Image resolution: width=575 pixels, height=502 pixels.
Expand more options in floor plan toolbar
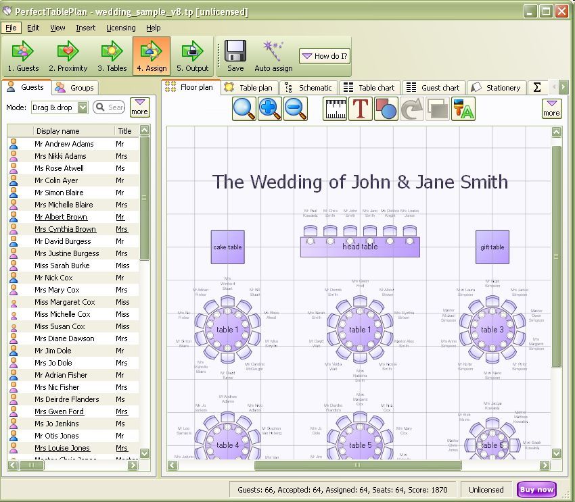(551, 109)
